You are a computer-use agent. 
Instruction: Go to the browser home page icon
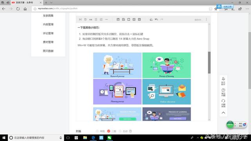tap(25, 9)
